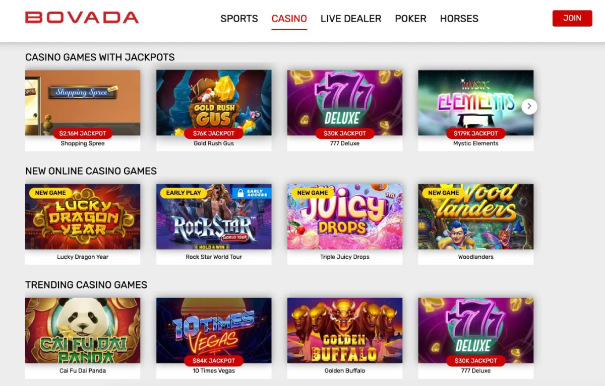Launch Cai Fu Dai Panda game tile

pos(83,330)
